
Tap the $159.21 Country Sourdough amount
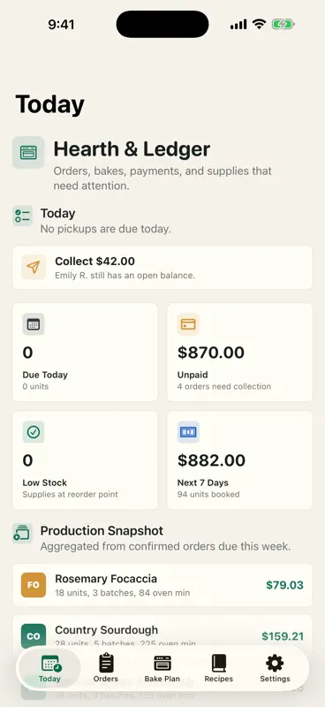pos(283,636)
